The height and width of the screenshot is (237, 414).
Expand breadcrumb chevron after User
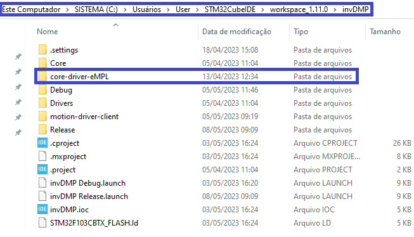pos(197,10)
